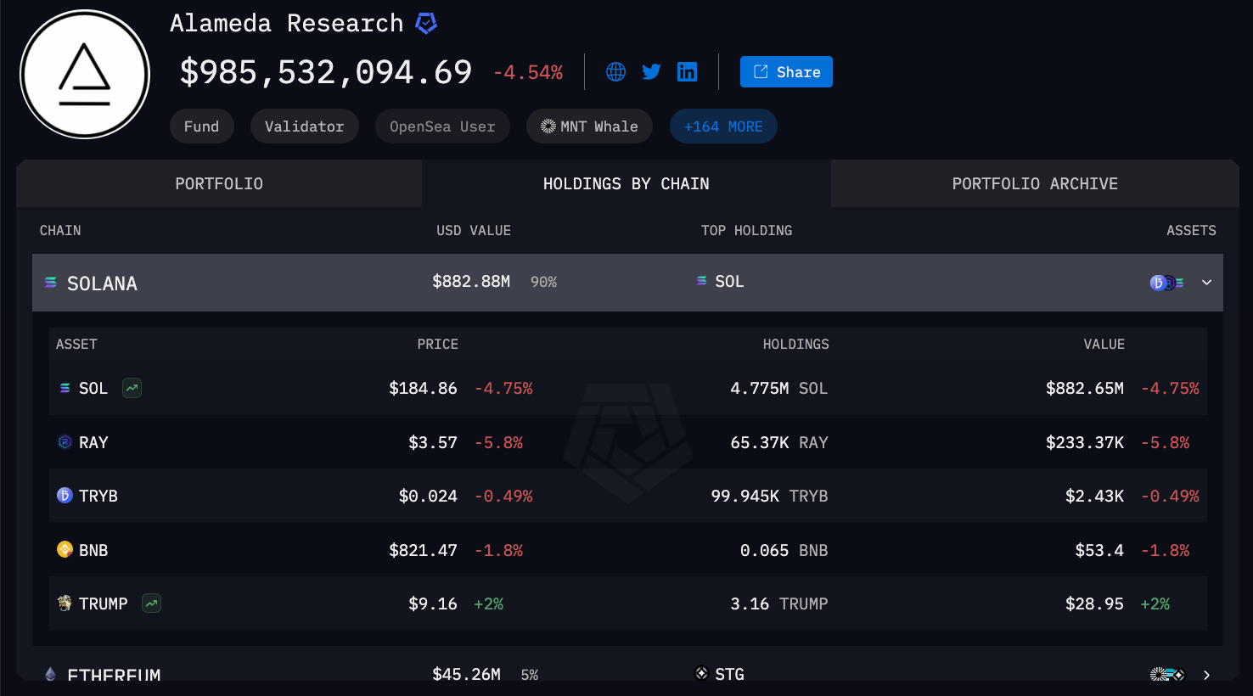This screenshot has width=1253, height=696.
Task: Click the RAY token icon
Action: click(x=65, y=442)
